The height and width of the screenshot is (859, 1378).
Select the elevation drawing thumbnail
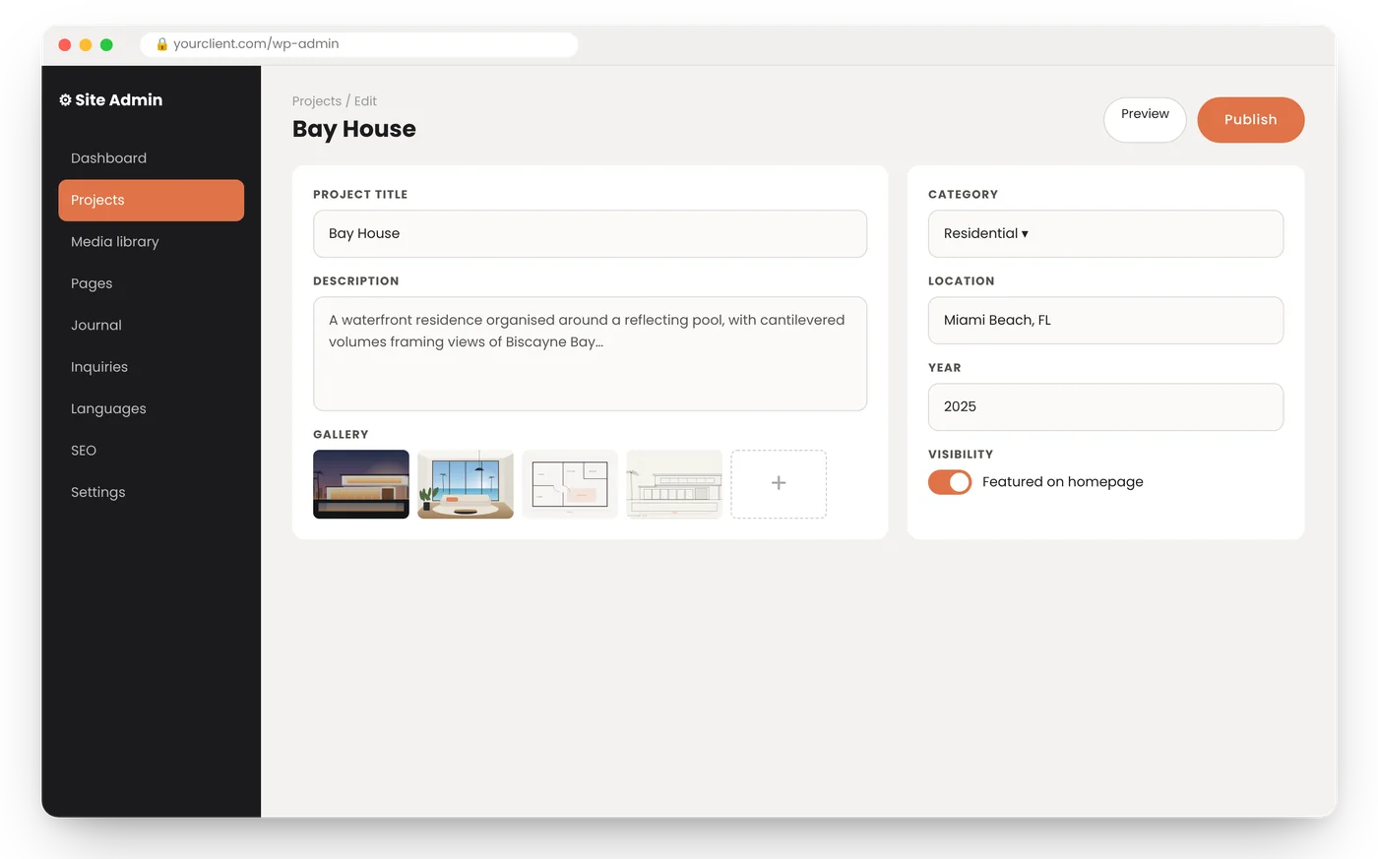point(674,484)
